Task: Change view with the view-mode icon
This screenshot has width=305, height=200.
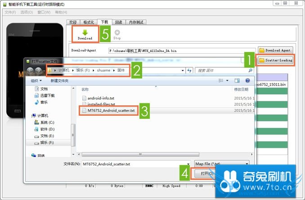Action: coord(221,81)
